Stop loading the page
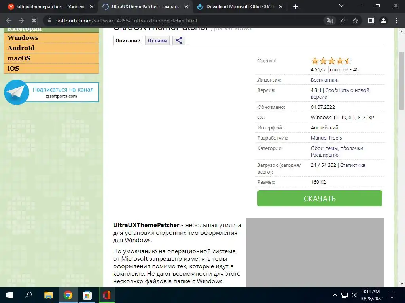 [34, 21]
